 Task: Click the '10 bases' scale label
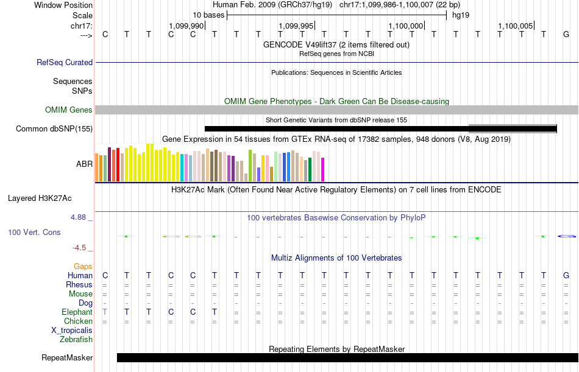click(x=208, y=15)
